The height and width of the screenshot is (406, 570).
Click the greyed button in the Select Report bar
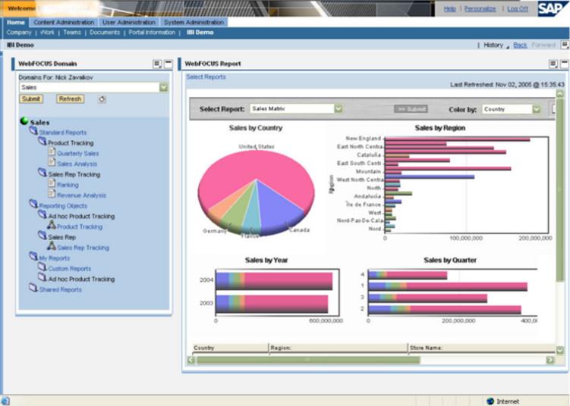coord(411,109)
